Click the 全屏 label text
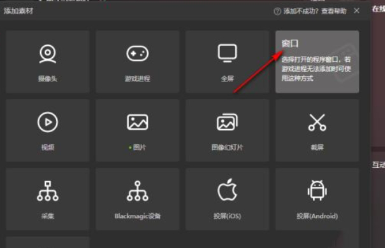This screenshot has width=385, height=248. point(228,79)
